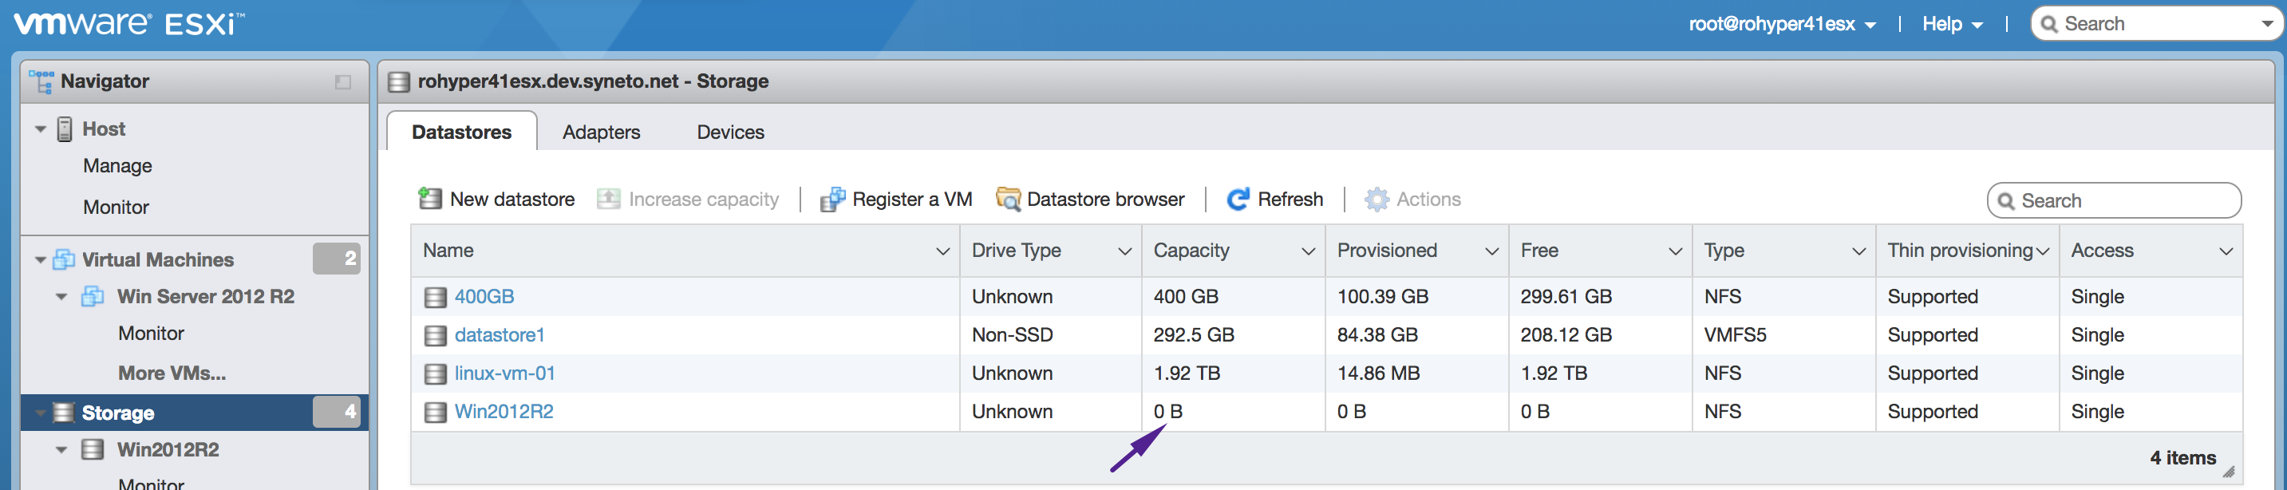This screenshot has height=490, width=2287.
Task: Click in the datastore list Search field
Action: pos(2114,200)
